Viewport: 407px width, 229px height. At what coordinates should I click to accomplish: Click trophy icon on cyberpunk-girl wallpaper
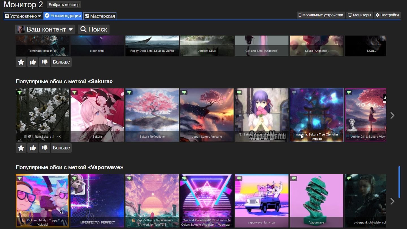click(349, 178)
